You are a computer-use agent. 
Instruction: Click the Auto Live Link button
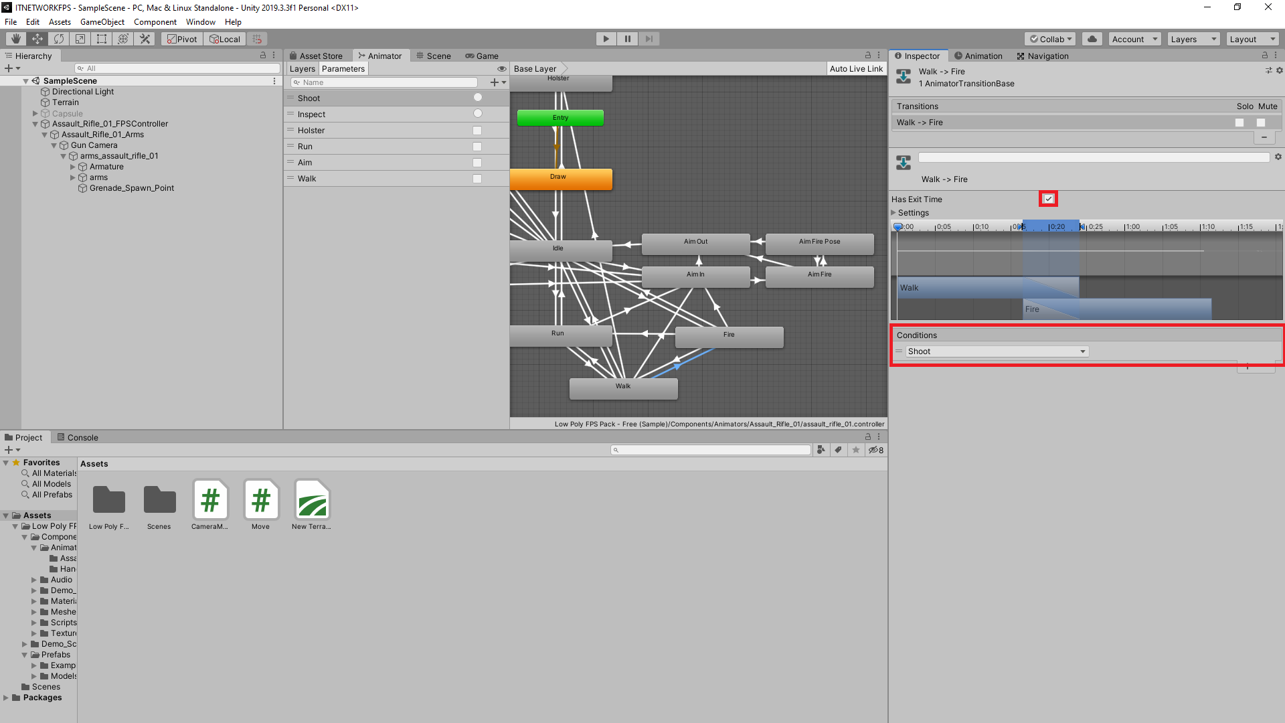(857, 68)
